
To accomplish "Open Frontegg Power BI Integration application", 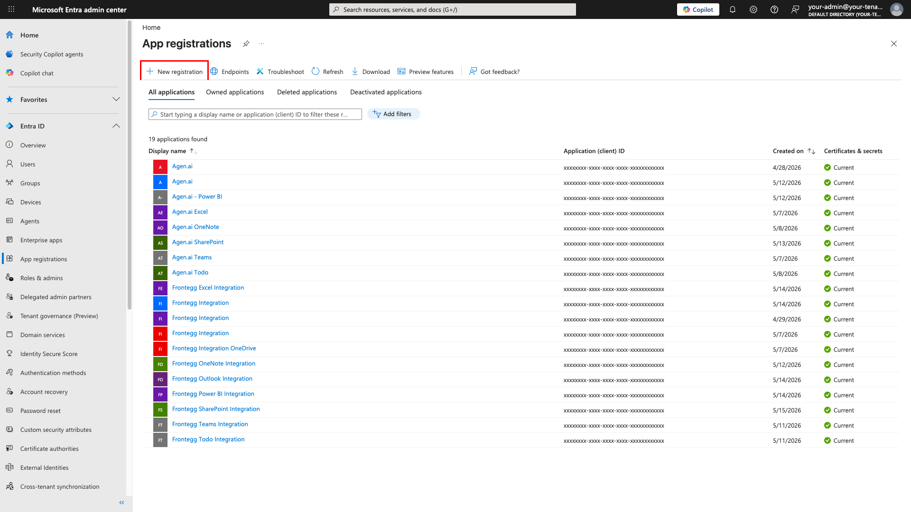I will pos(213,394).
